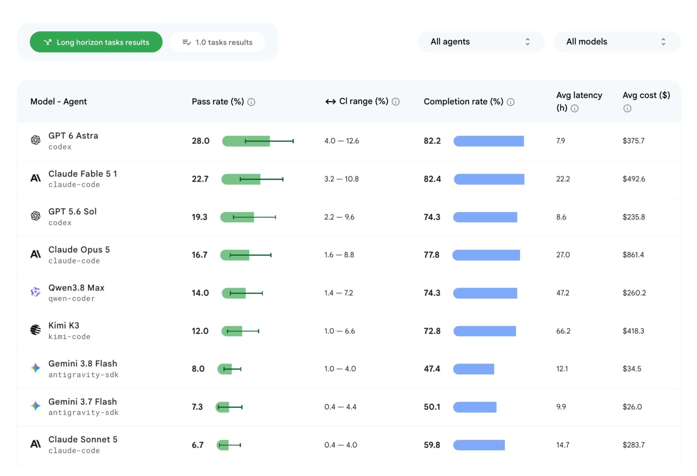Switch to Long horizon tasks results tab
Viewport: 697px width, 476px height.
[x=96, y=42]
